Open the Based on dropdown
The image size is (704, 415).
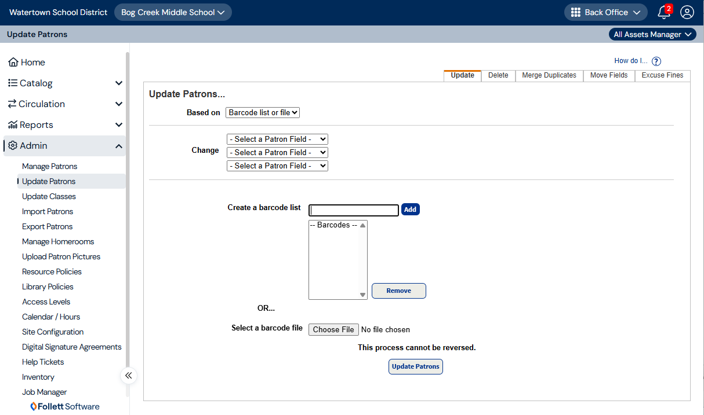262,112
